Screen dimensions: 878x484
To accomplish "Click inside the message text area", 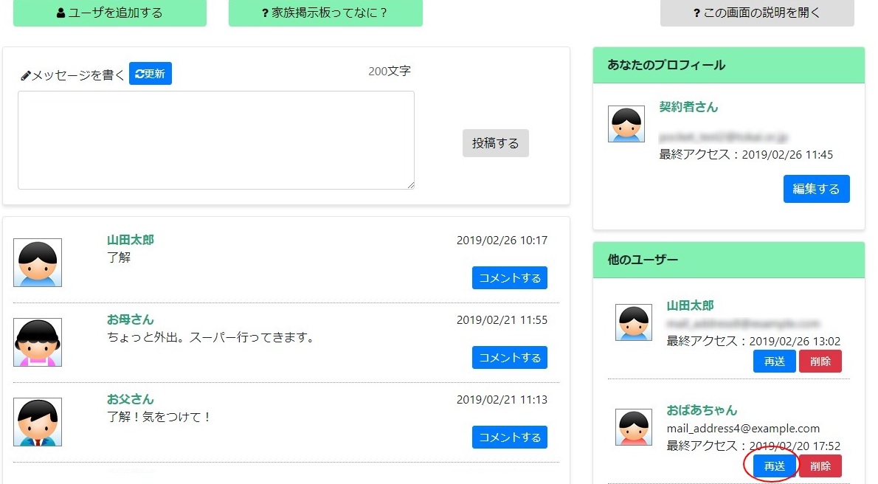I will tap(215, 140).
